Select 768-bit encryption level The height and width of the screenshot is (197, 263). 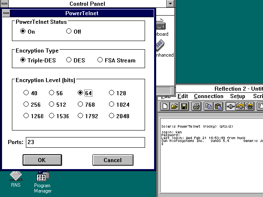click(x=86, y=105)
